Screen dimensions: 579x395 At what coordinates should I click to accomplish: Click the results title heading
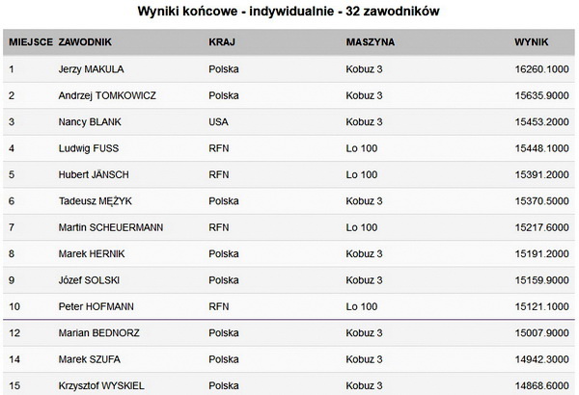(x=289, y=13)
